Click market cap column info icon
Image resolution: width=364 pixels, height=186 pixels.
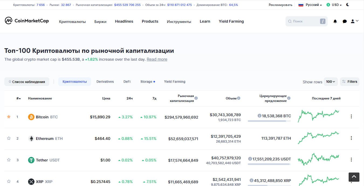point(196,98)
